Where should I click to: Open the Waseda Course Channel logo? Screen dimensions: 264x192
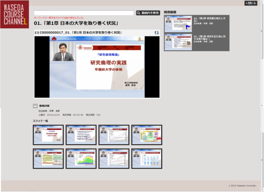point(15,14)
